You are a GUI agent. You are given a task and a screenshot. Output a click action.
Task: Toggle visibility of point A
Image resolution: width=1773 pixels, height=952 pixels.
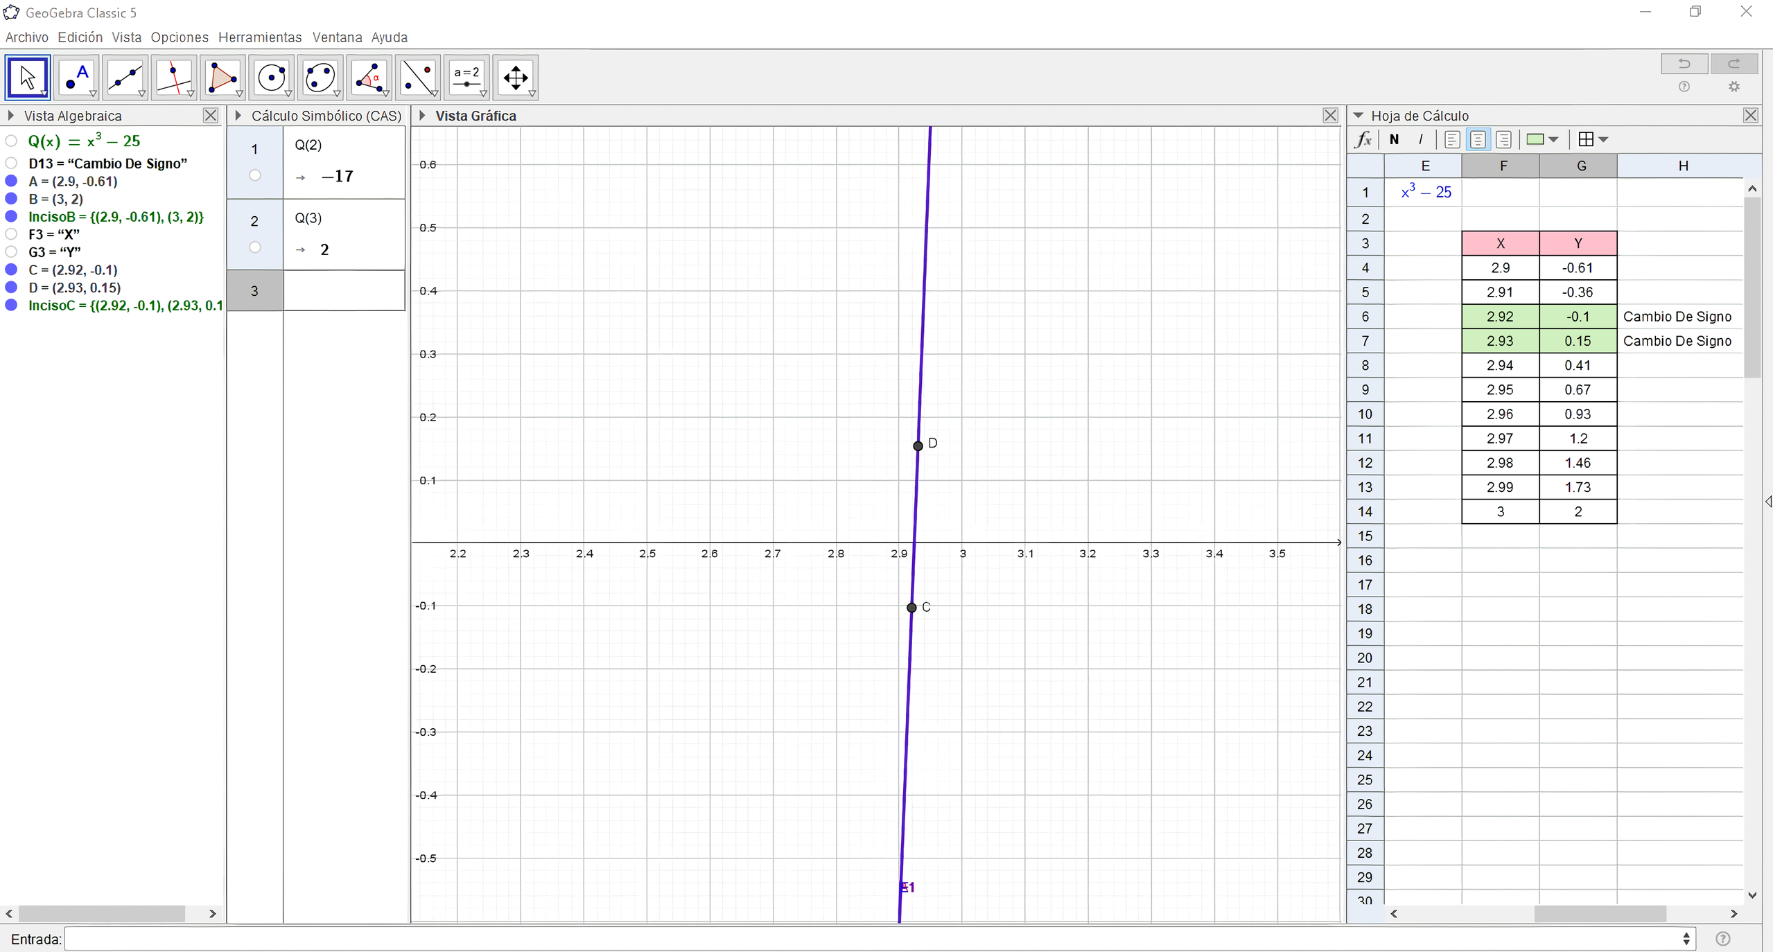tap(11, 182)
